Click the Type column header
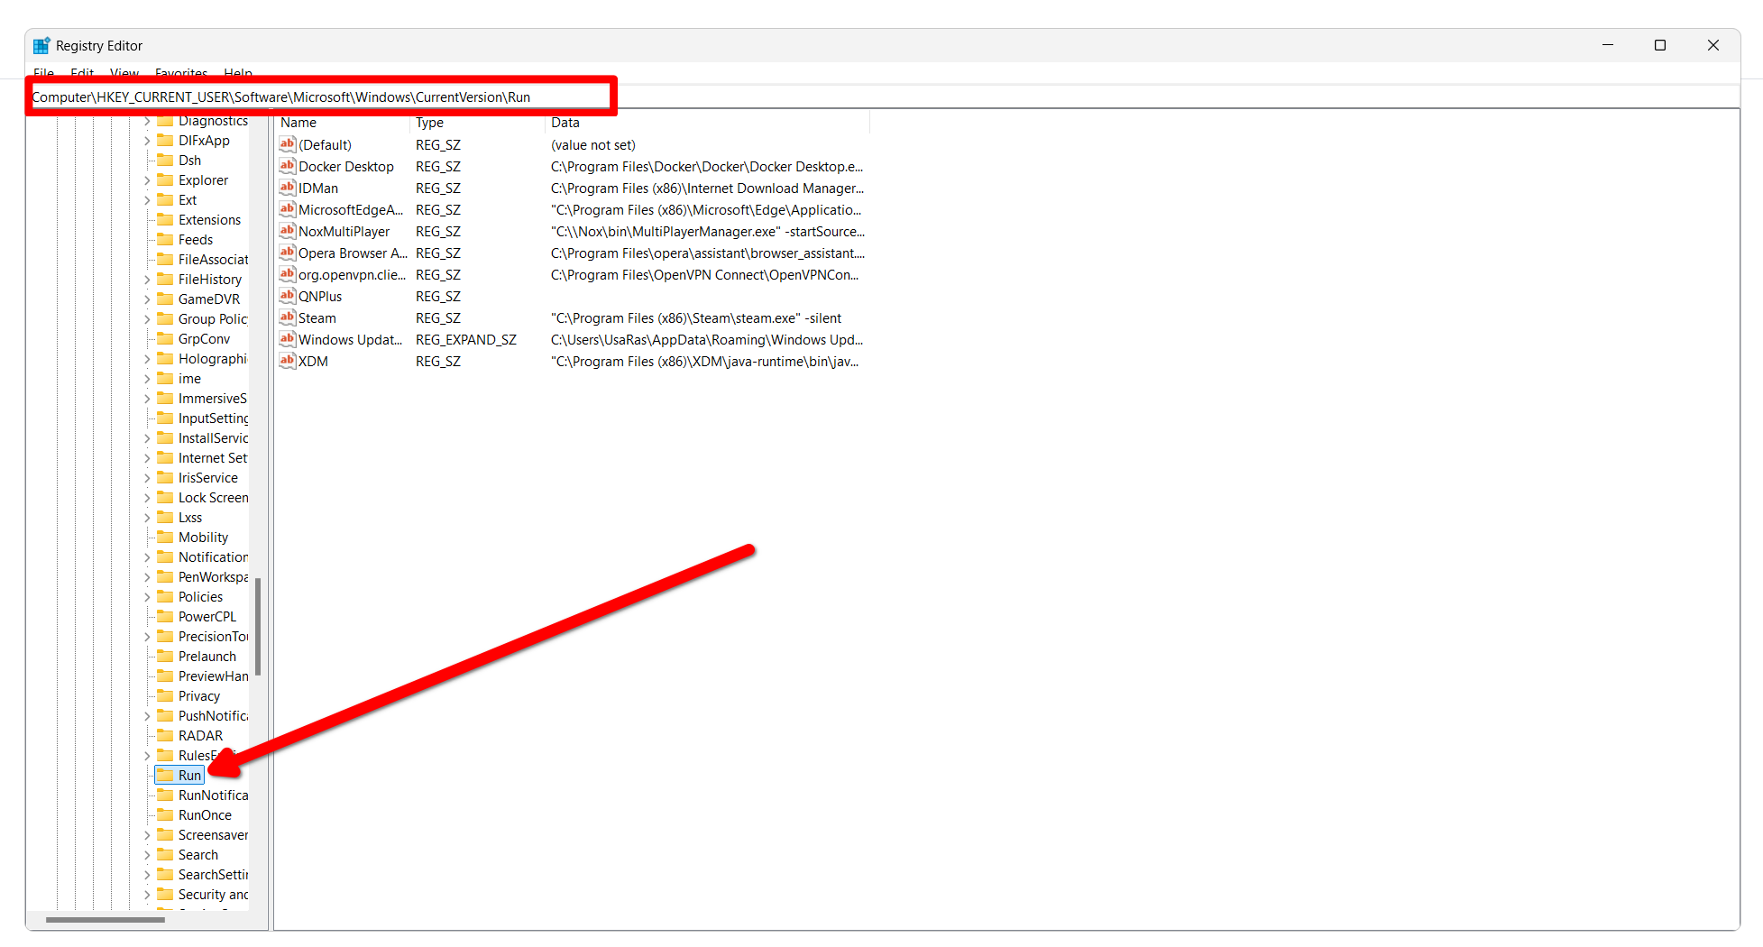1763x947 pixels. pyautogui.click(x=429, y=122)
